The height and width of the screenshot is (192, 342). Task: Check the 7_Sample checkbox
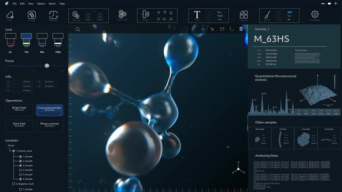coord(20,189)
